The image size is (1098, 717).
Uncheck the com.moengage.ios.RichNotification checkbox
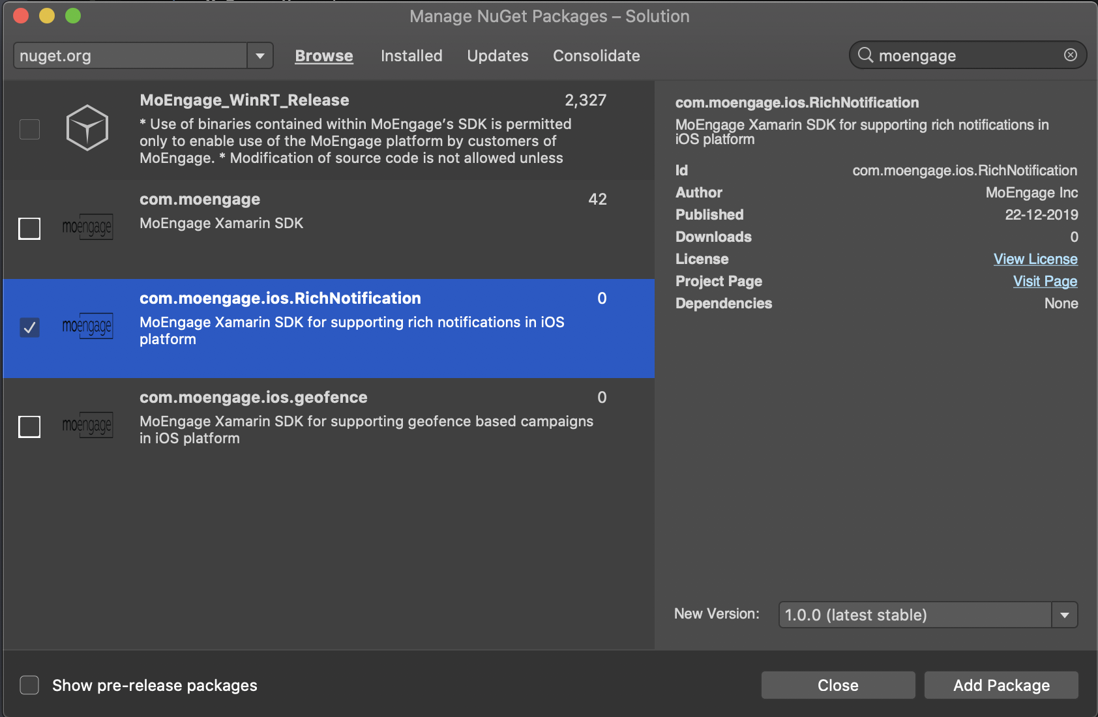(29, 327)
